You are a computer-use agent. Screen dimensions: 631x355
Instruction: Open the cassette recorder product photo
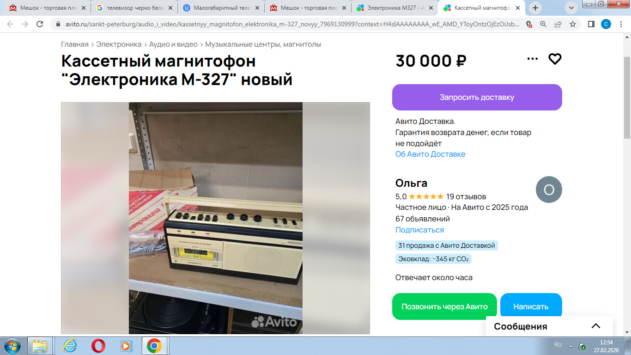[x=215, y=218]
